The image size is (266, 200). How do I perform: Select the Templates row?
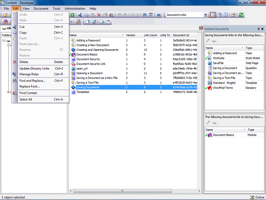click(133, 92)
